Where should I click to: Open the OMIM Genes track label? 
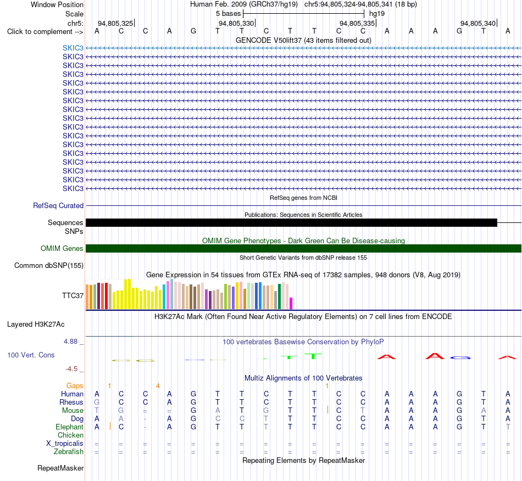pyautogui.click(x=62, y=249)
